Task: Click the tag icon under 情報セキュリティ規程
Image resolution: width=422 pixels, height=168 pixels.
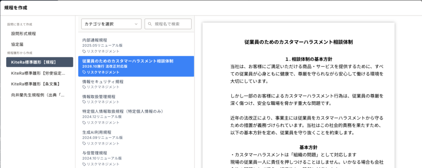Action: coord(84,88)
